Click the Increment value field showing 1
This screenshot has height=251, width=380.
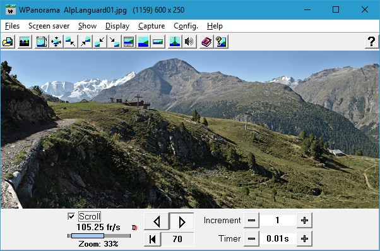pyautogui.click(x=278, y=221)
